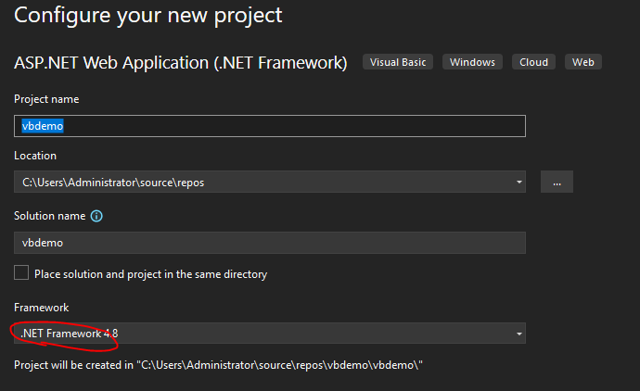This screenshot has width=640, height=391.
Task: Click the Solution name info icon
Action: [x=96, y=216]
